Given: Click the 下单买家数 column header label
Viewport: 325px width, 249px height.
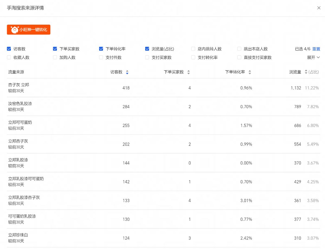Looking at the screenshot, I should pyautogui.click(x=174, y=72).
